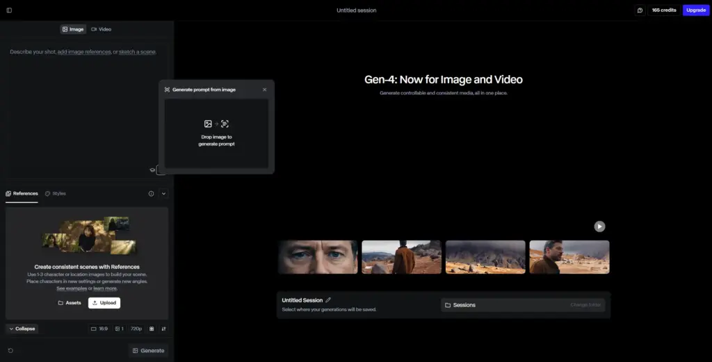Image resolution: width=712 pixels, height=362 pixels.
Task: Click the grid layout icon near 720p
Action: click(152, 329)
